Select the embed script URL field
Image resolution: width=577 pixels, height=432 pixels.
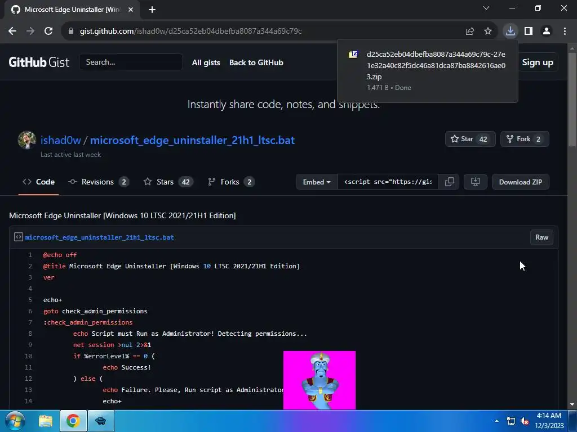point(388,182)
